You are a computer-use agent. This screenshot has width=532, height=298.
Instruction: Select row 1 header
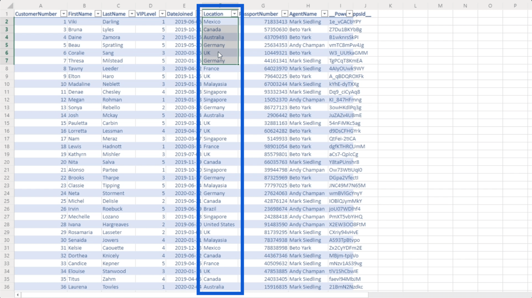coord(7,14)
